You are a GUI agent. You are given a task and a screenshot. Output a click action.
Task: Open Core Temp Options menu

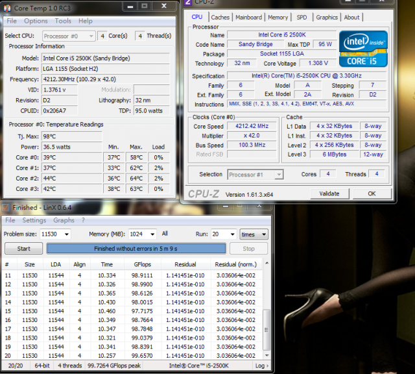tap(36, 21)
